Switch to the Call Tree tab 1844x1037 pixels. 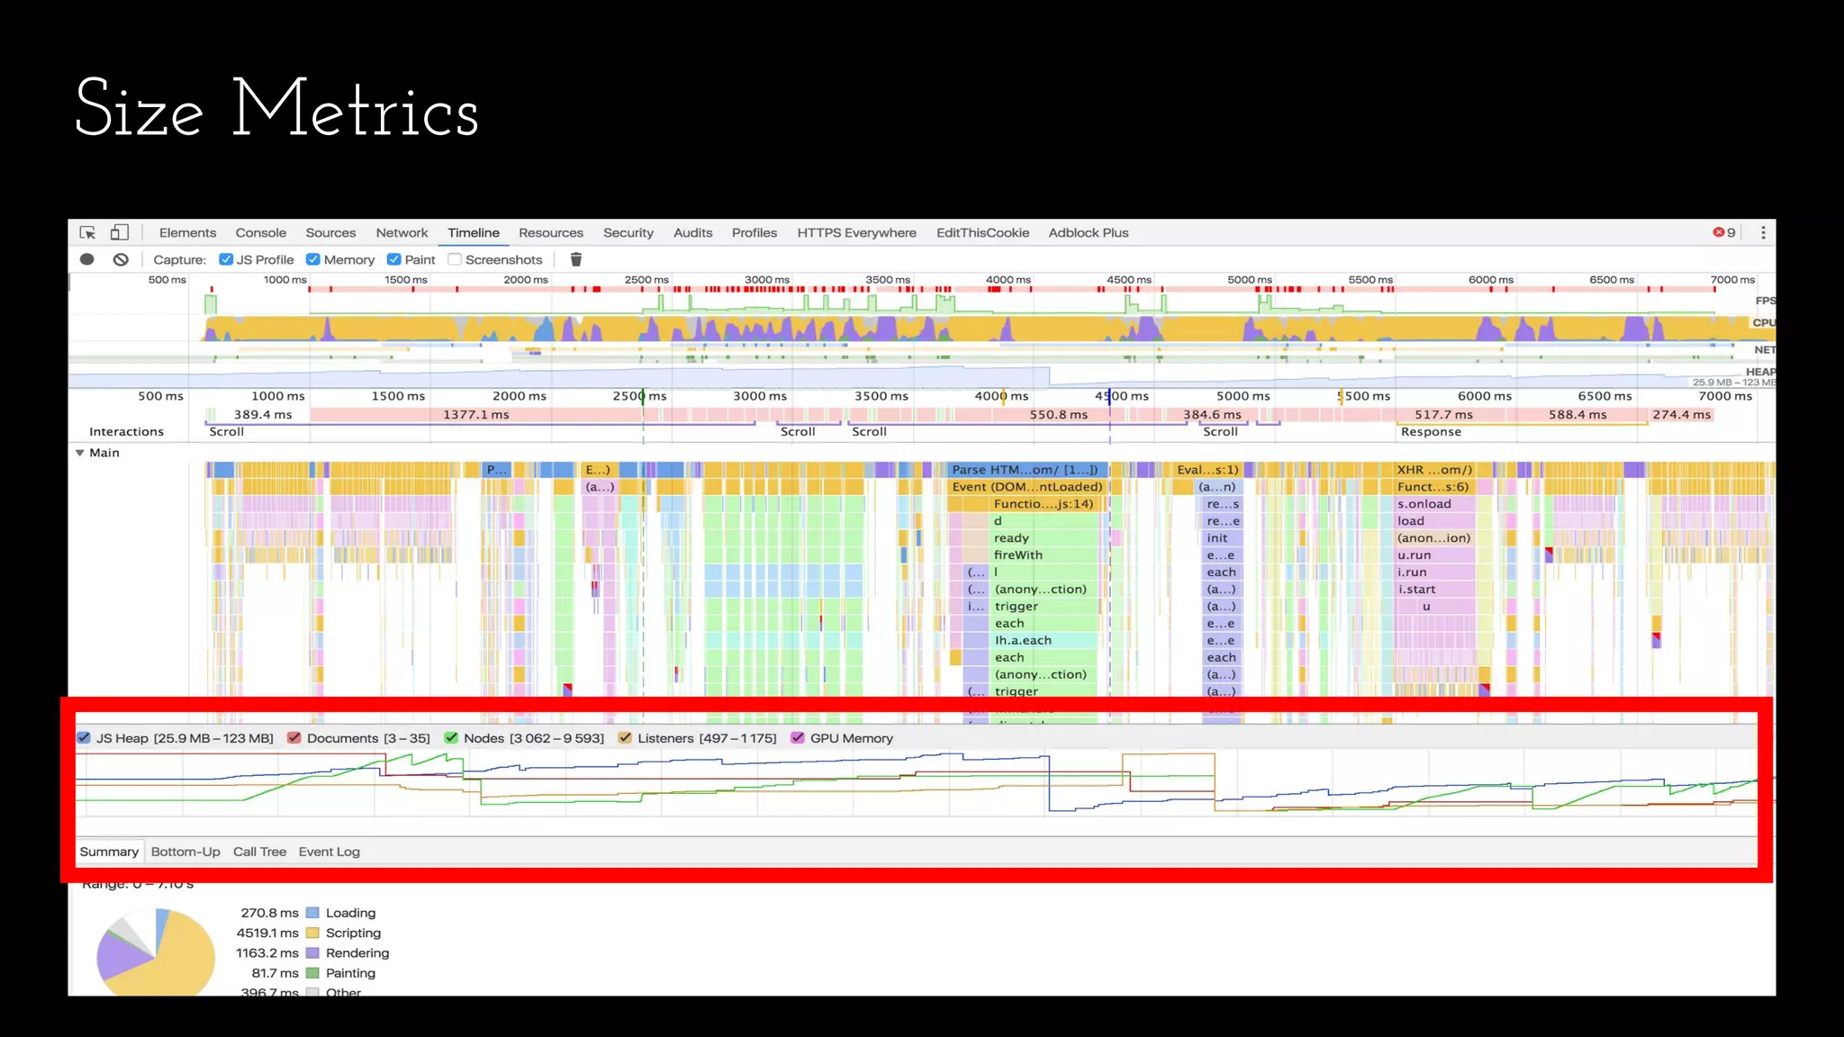[259, 852]
